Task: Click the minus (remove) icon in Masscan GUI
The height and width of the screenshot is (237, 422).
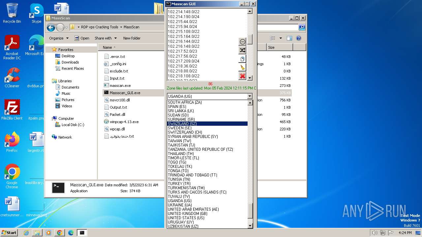Action: [x=243, y=42]
